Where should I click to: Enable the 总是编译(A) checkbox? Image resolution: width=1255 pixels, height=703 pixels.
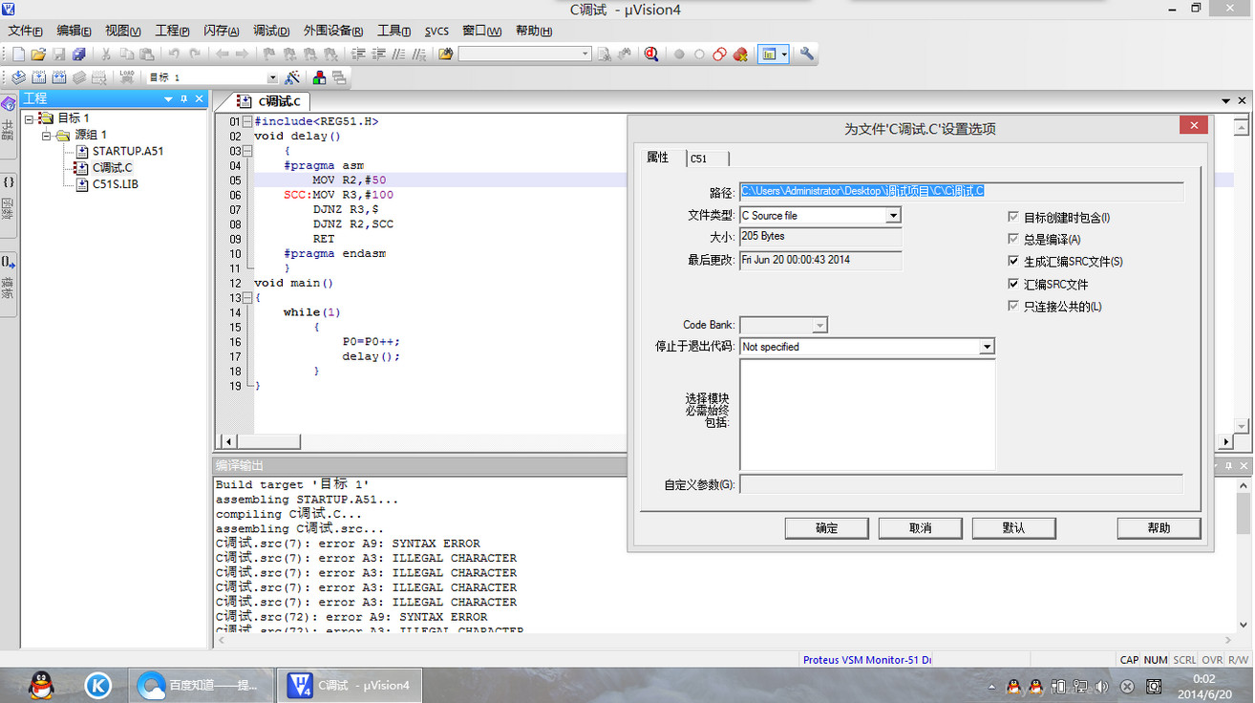tap(1014, 239)
